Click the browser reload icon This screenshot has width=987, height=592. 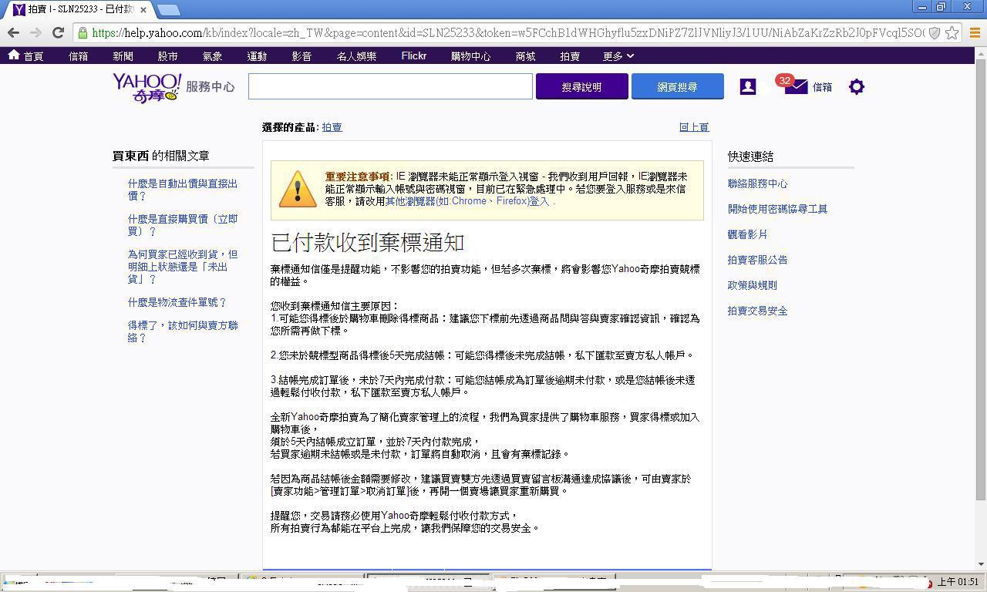pos(58,32)
